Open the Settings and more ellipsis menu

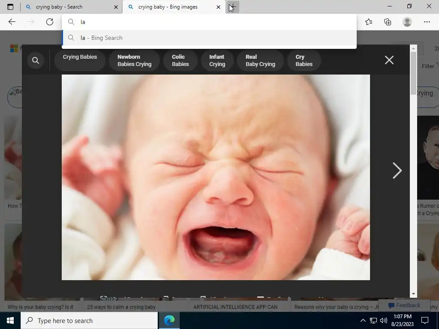pyautogui.click(x=427, y=22)
